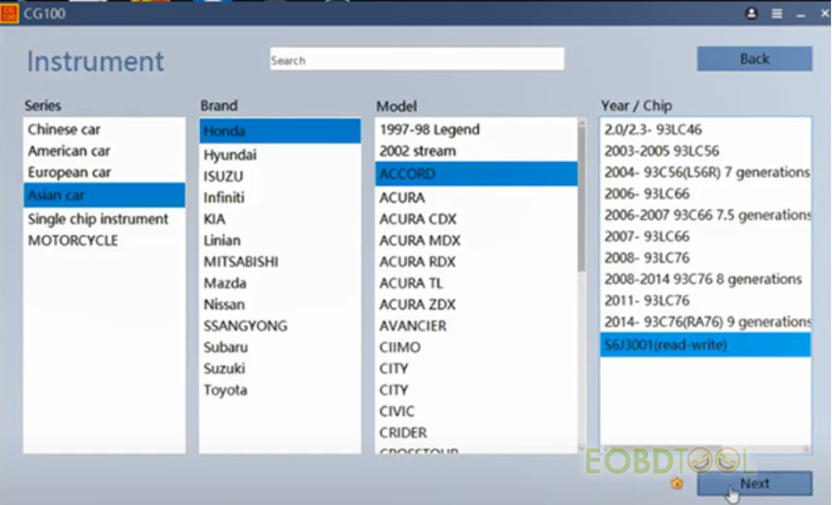The image size is (832, 505).
Task: Pick CRIDER model
Action: click(476, 433)
